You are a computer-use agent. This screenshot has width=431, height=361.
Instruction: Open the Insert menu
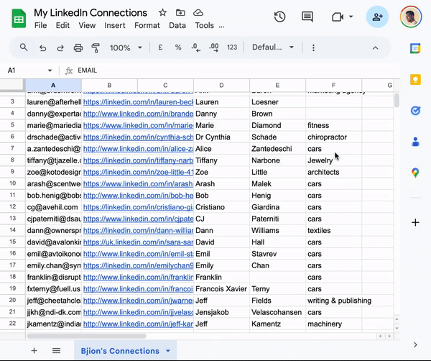[115, 25]
